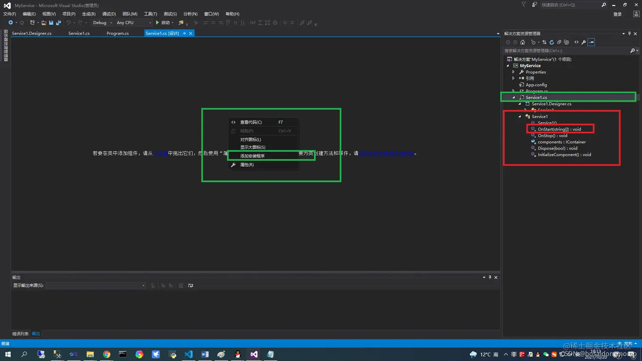Toggle the show all files icon
The height and width of the screenshot is (361, 642).
click(x=566, y=42)
